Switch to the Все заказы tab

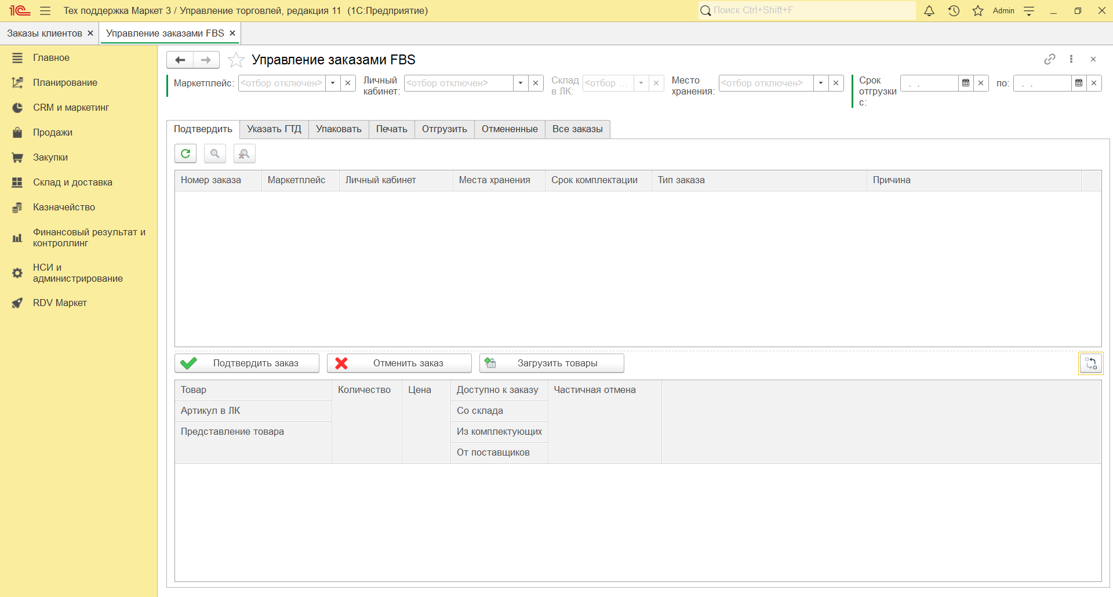click(577, 129)
